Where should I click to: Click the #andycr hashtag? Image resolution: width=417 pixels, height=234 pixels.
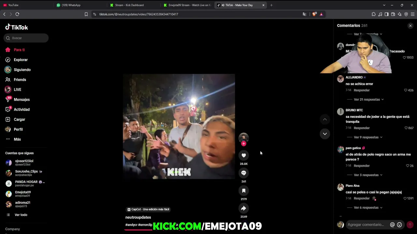coord(131,225)
